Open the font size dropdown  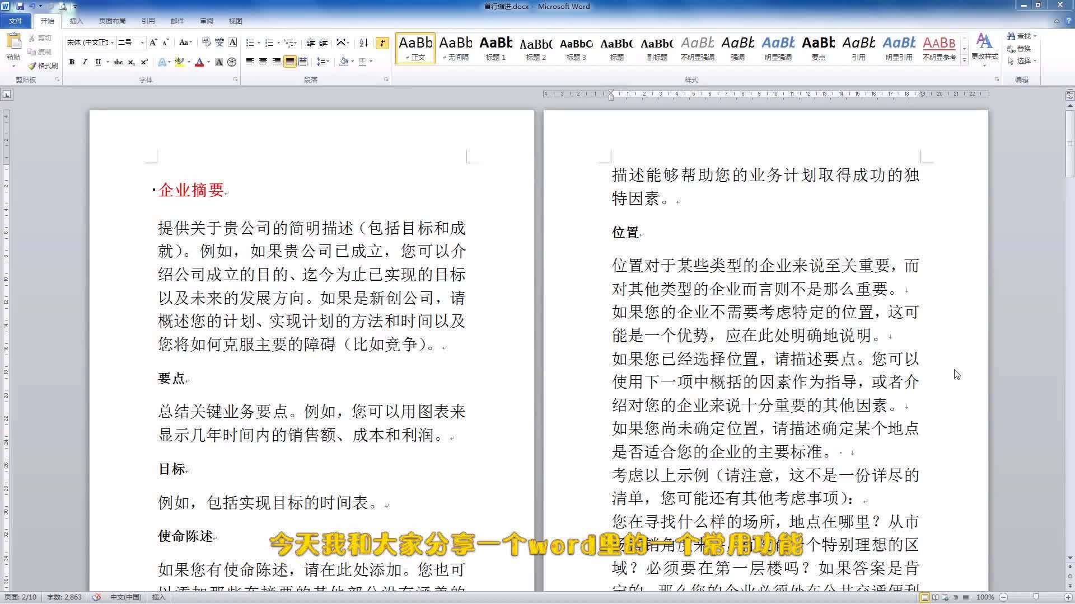(x=141, y=42)
